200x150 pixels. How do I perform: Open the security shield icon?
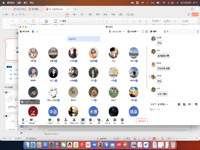tap(58, 120)
